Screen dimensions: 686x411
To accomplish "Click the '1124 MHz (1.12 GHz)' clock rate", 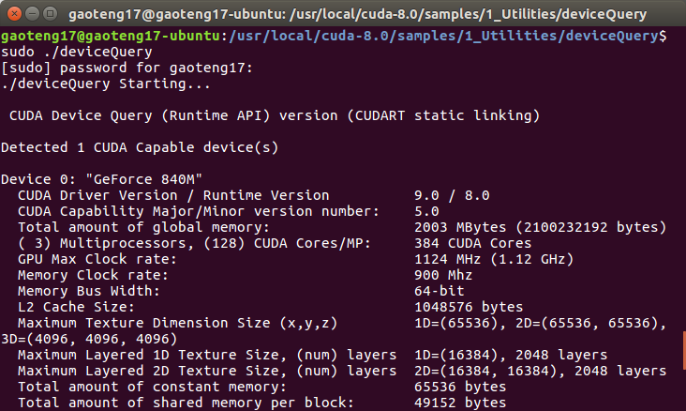I will [x=494, y=259].
